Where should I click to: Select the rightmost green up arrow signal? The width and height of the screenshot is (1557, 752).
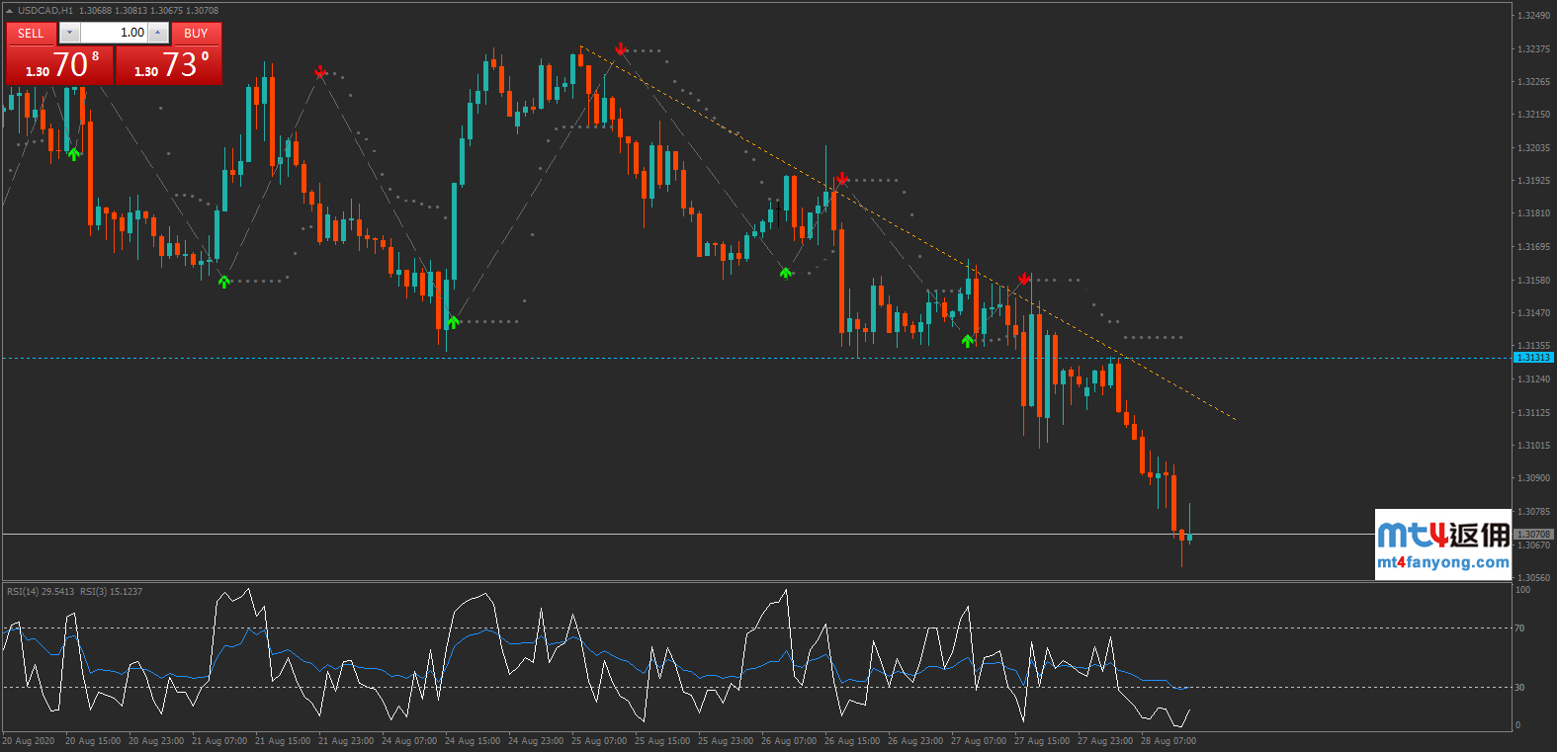click(968, 341)
